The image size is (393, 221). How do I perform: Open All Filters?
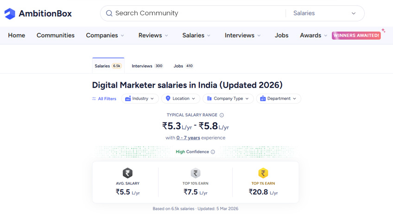point(104,99)
